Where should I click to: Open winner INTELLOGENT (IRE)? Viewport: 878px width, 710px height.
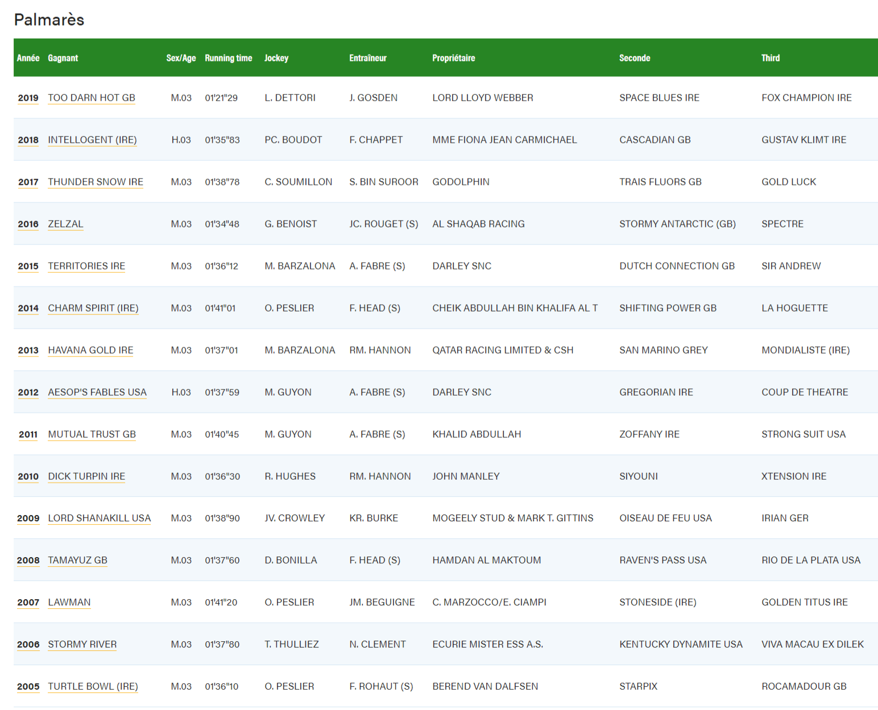pos(92,140)
